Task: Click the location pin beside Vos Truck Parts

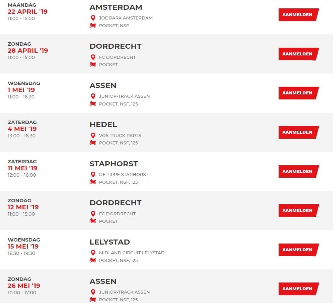Action: [93, 135]
